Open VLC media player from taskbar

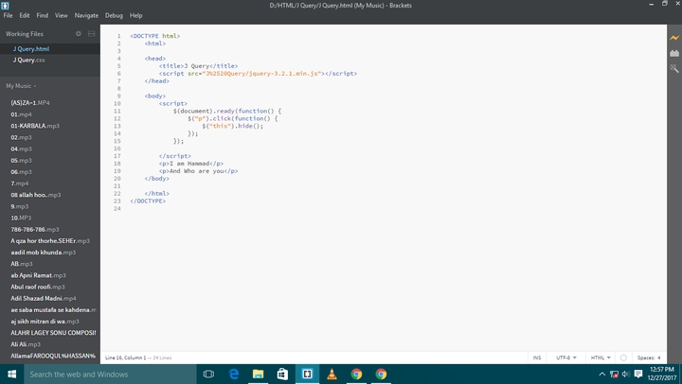(332, 374)
